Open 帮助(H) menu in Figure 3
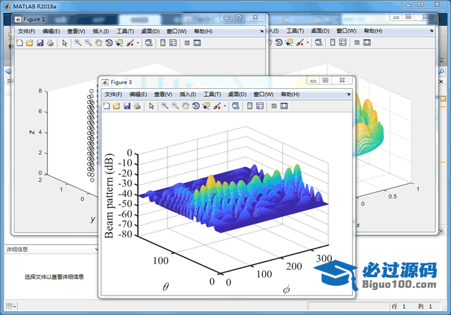The width and height of the screenshot is (451, 315). (290, 94)
